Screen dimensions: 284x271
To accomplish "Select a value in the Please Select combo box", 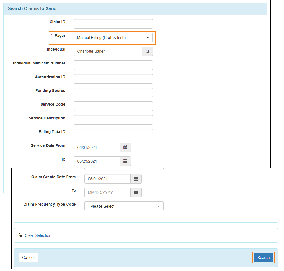I will point(123,206).
